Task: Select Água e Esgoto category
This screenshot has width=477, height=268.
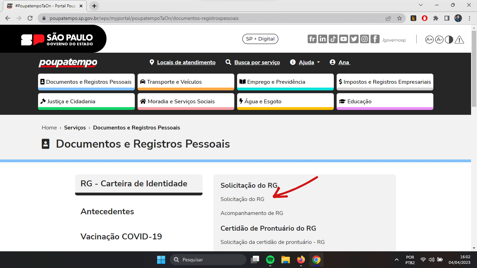Action: pos(285,102)
